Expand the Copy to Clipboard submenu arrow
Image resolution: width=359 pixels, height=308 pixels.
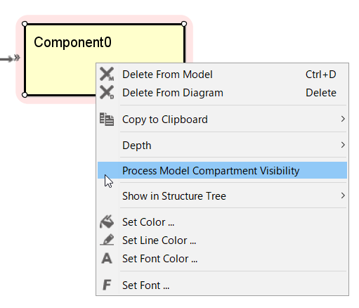point(343,119)
